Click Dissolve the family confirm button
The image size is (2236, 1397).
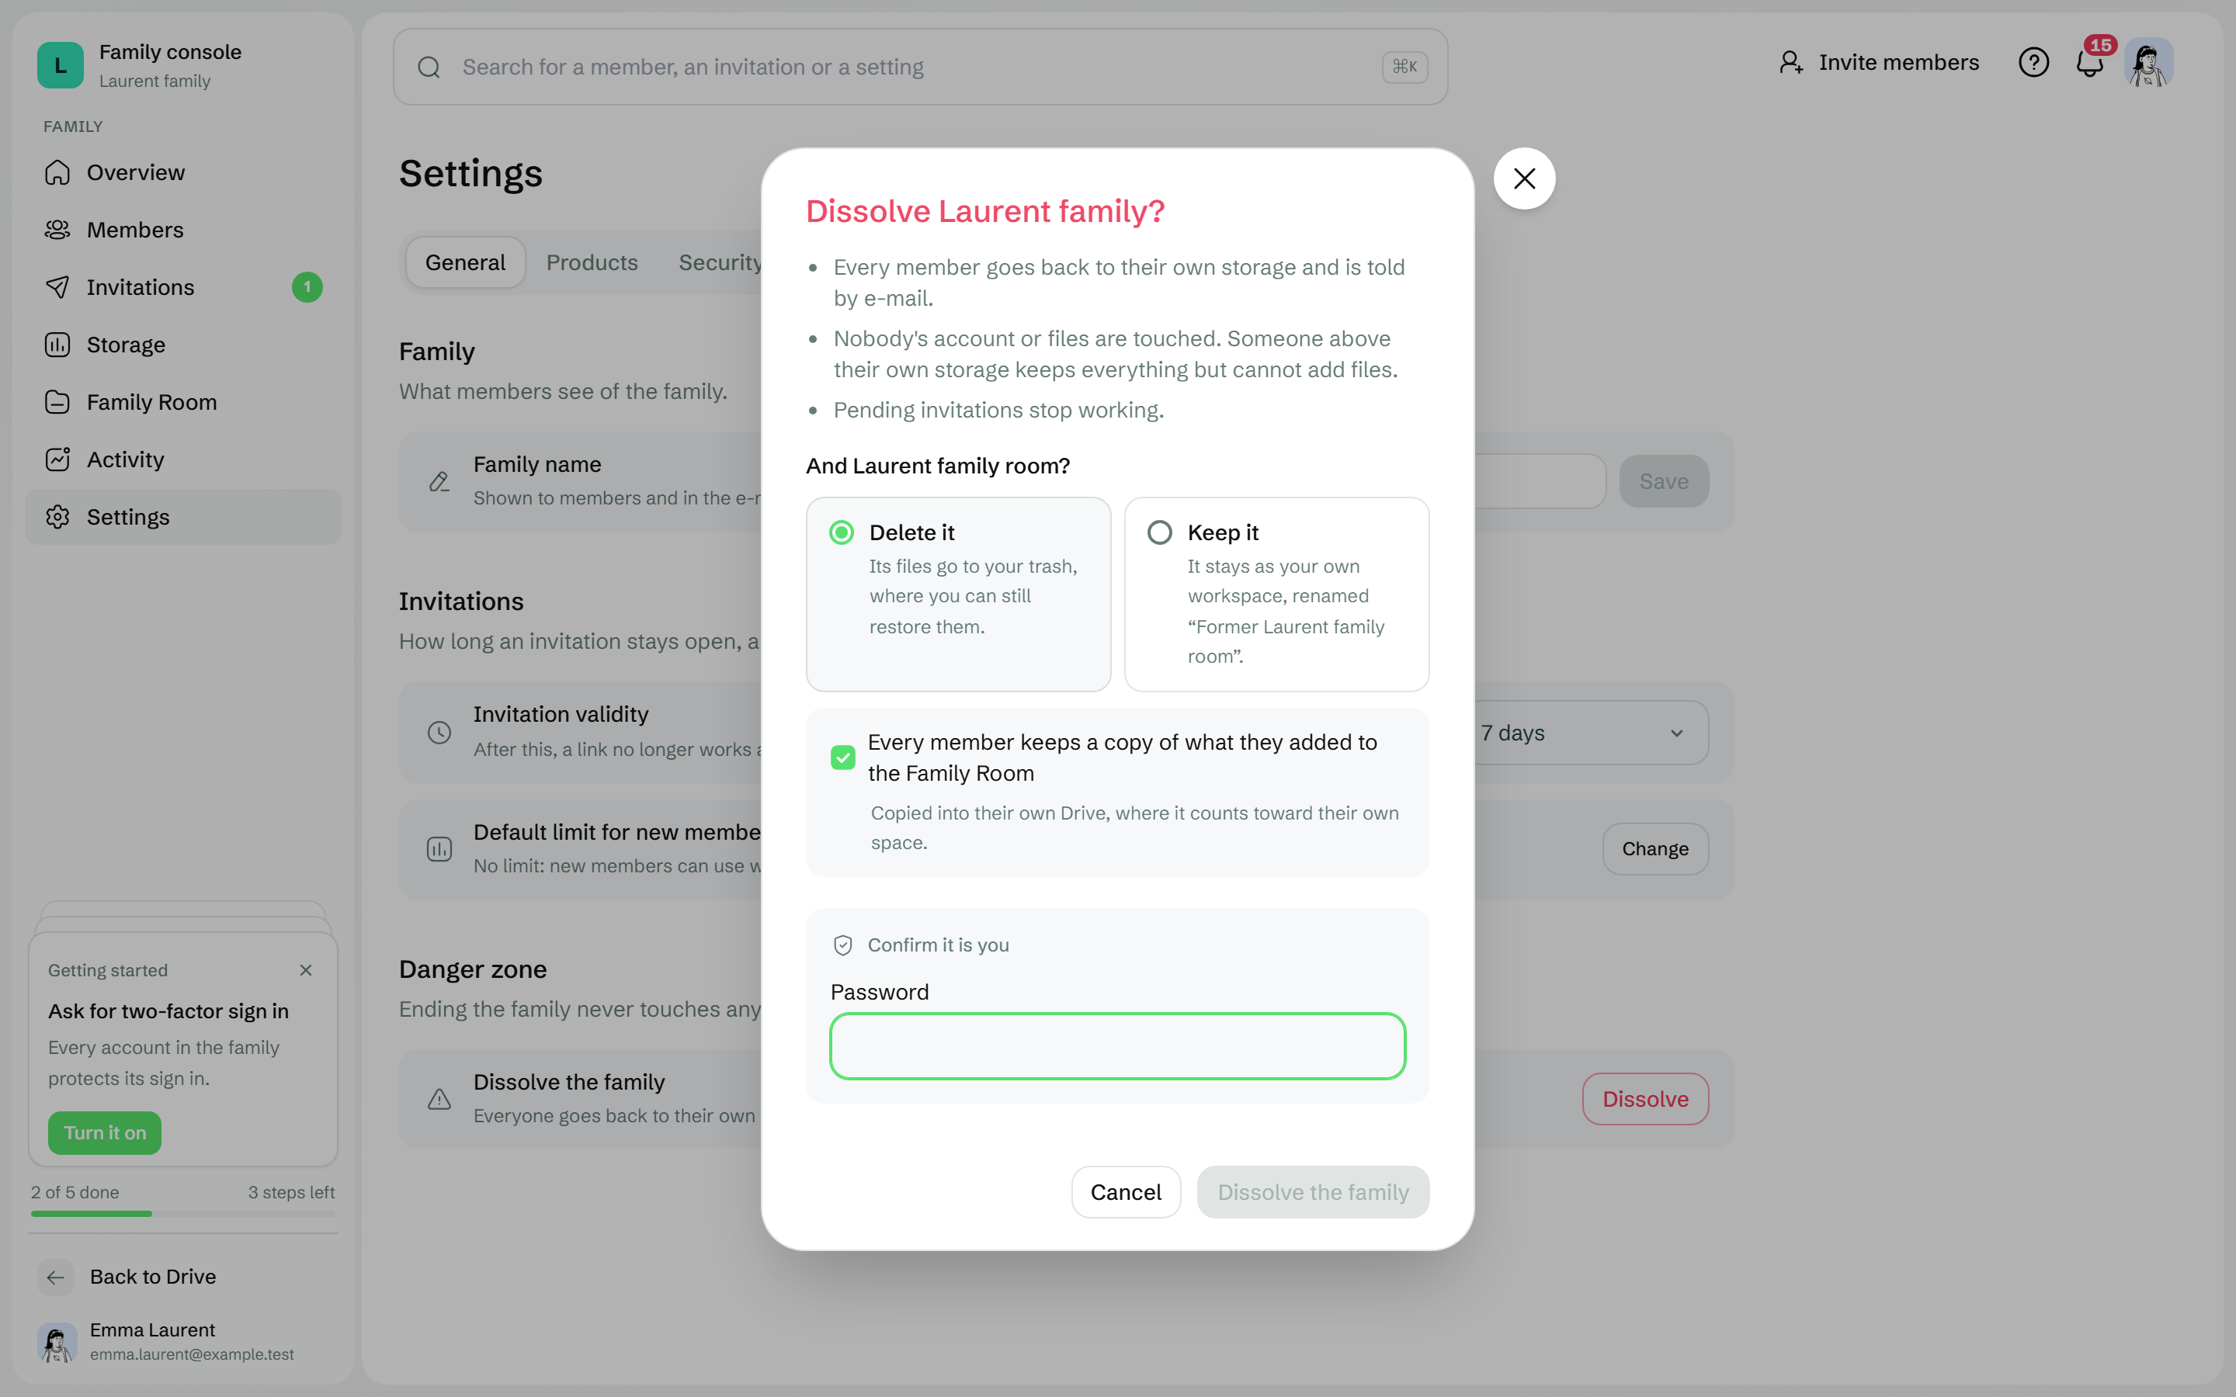pos(1313,1192)
